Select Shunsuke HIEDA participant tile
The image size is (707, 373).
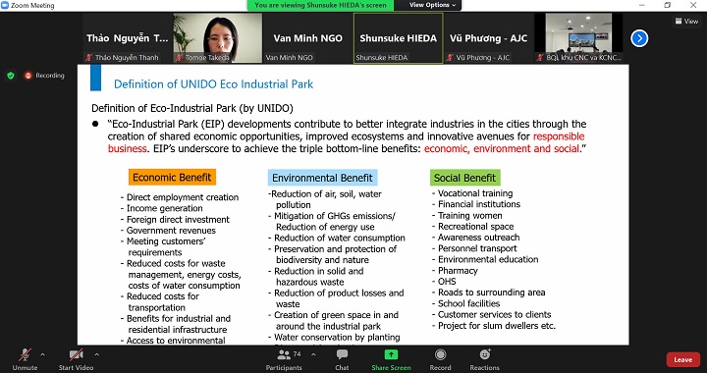398,38
